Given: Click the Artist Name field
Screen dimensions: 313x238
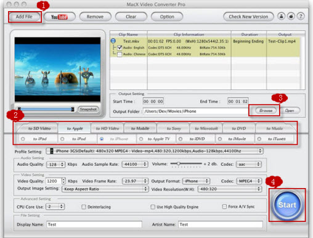Looking at the screenshot, I should pos(221,224).
